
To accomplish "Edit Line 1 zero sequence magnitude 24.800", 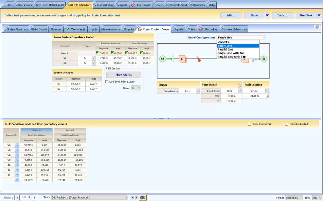I will (132, 53).
